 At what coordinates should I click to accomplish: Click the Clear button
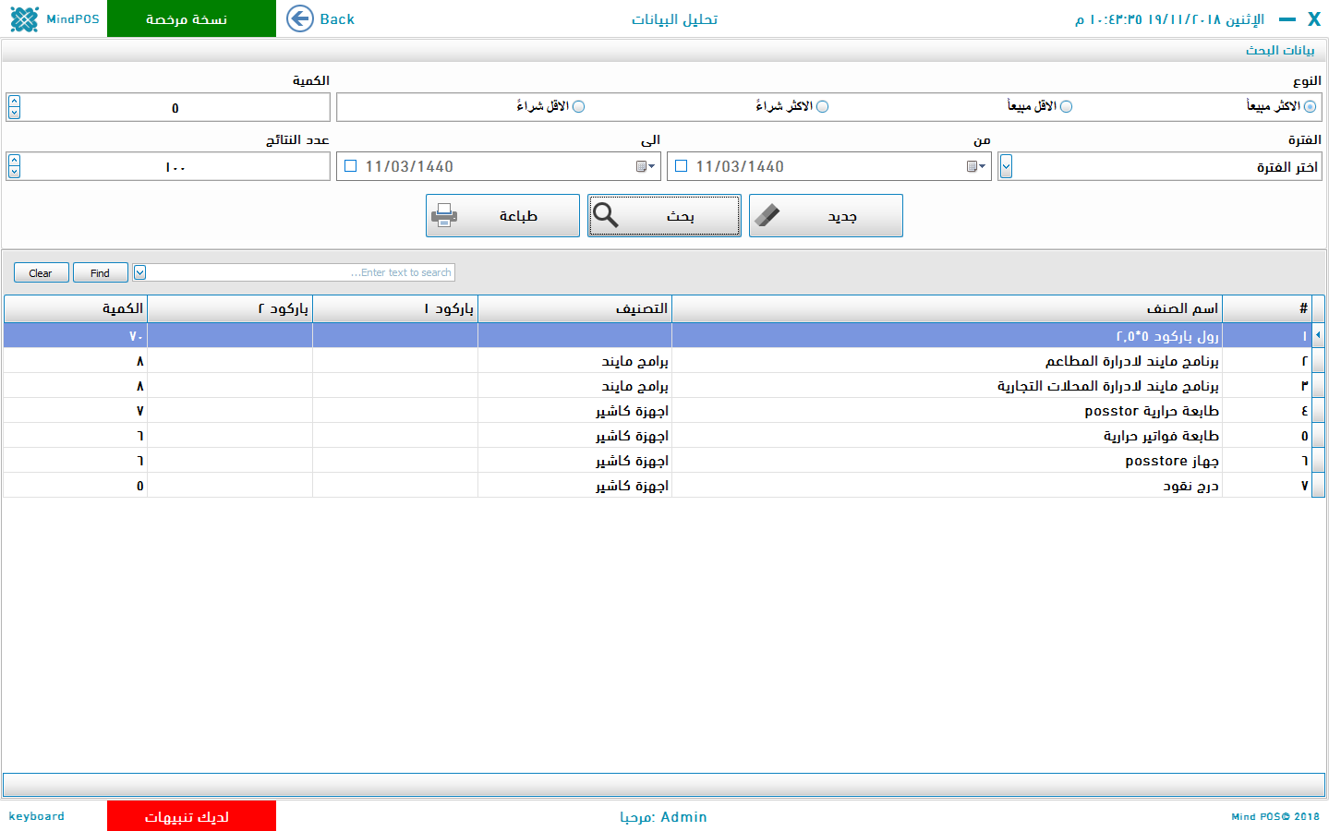pyautogui.click(x=41, y=272)
